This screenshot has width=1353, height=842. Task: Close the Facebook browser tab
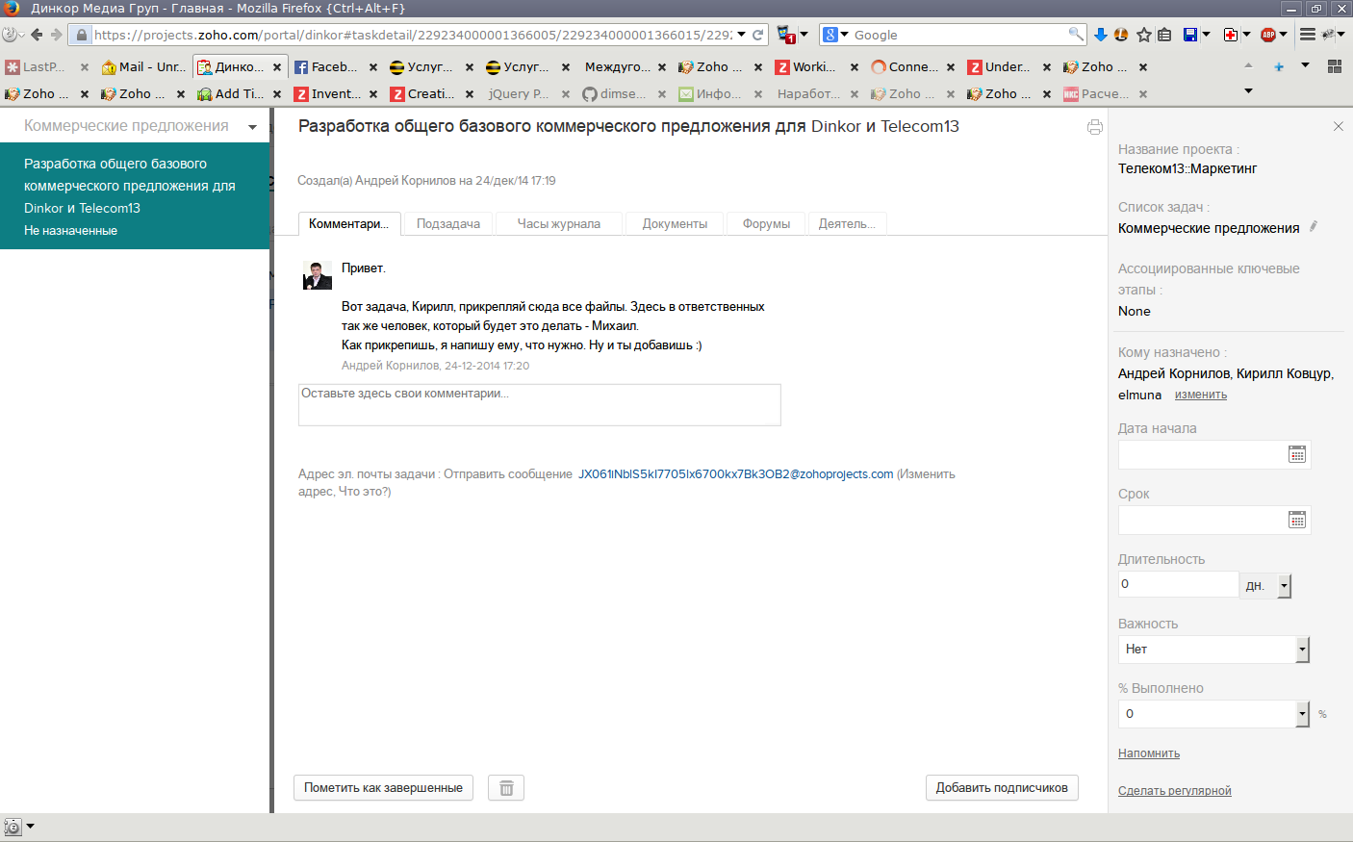click(x=373, y=67)
